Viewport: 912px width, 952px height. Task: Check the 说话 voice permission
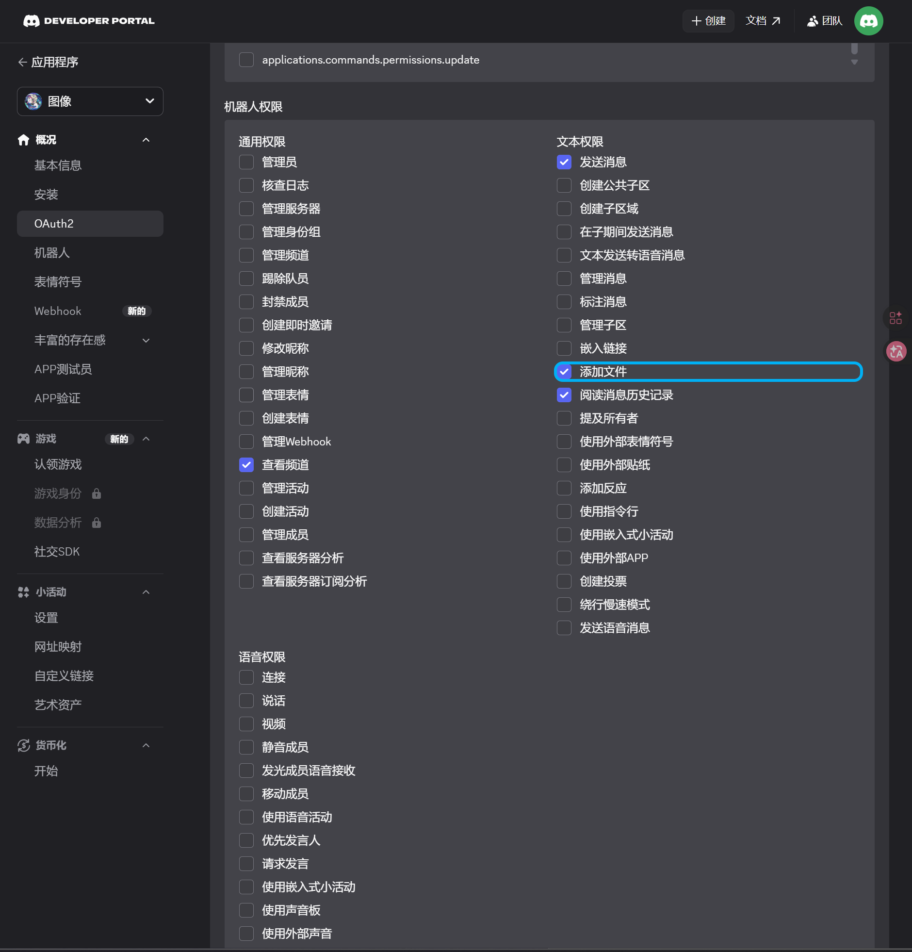pyautogui.click(x=246, y=701)
